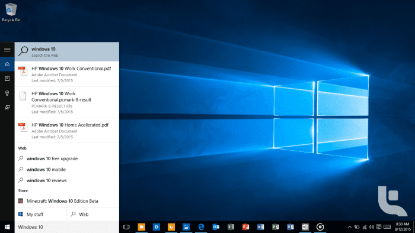The height and width of the screenshot is (233, 415).
Task: Open Feedback icon in Cortana sidebar
Action: [x=7, y=108]
